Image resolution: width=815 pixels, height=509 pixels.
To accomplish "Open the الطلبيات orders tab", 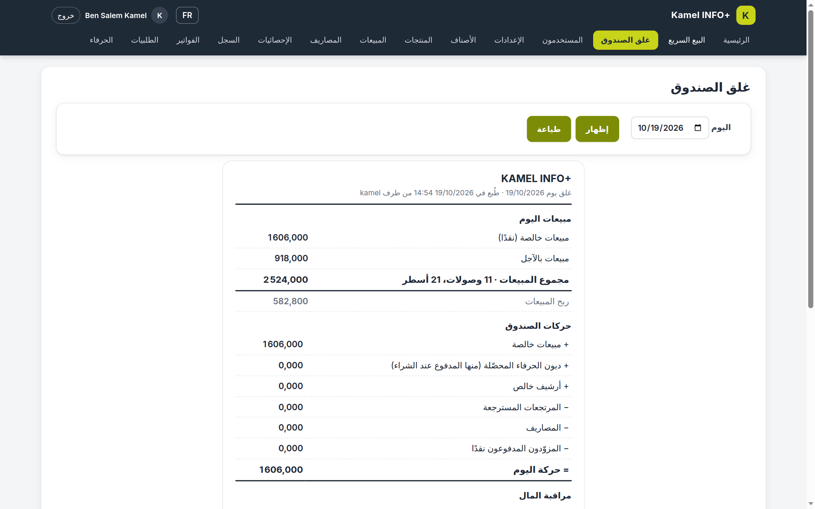I will [x=145, y=40].
